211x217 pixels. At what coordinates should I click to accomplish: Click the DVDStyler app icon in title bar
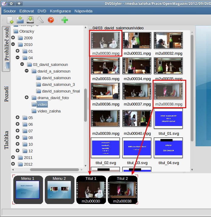[4, 4]
